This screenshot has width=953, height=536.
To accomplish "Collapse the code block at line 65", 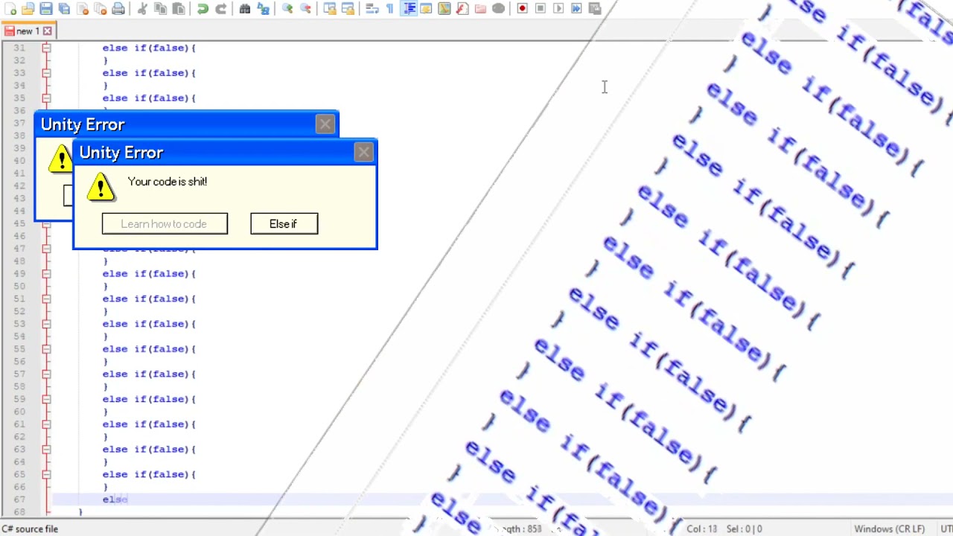I will pyautogui.click(x=46, y=474).
